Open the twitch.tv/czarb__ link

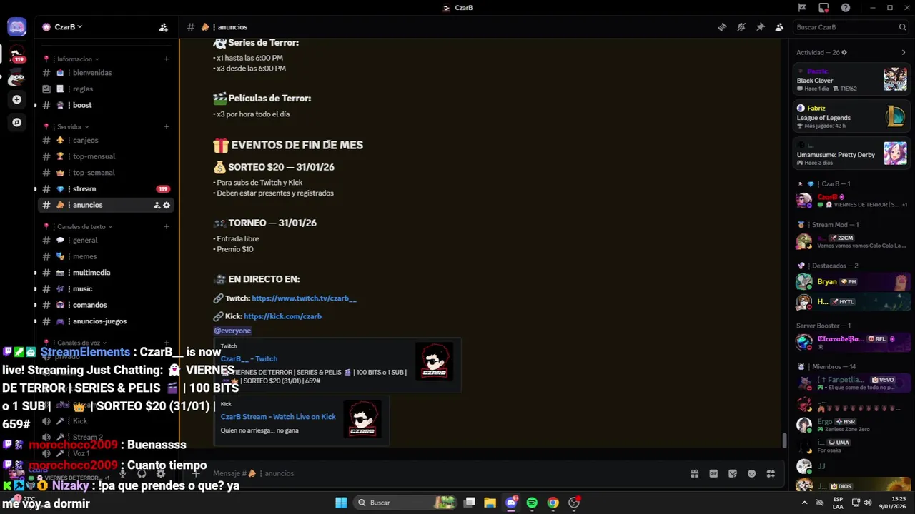pyautogui.click(x=304, y=298)
